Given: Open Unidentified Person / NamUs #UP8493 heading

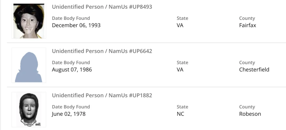Looking at the screenshot, I should [x=102, y=7].
